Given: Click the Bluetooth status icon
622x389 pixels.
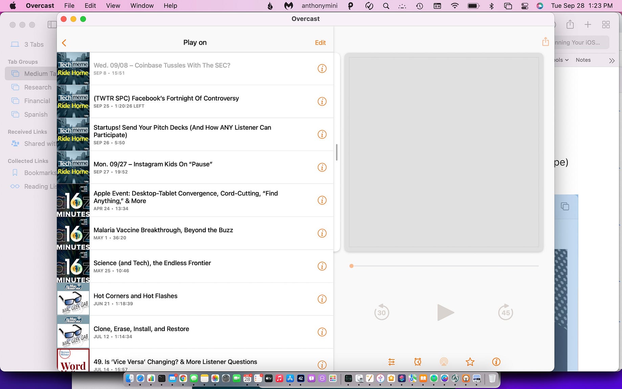Looking at the screenshot, I should click(492, 6).
